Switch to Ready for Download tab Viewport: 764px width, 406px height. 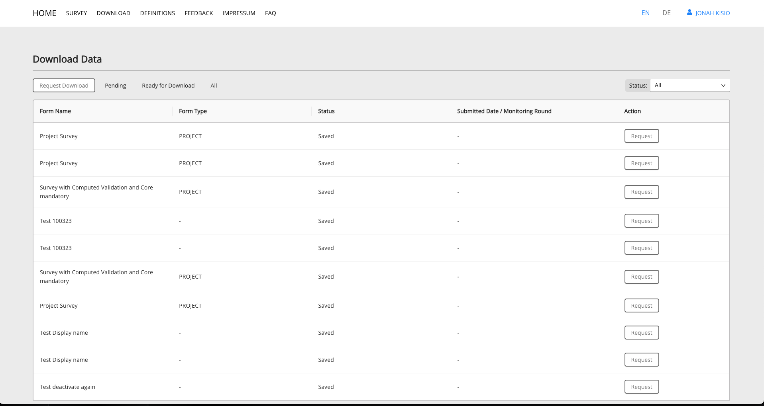click(x=168, y=86)
